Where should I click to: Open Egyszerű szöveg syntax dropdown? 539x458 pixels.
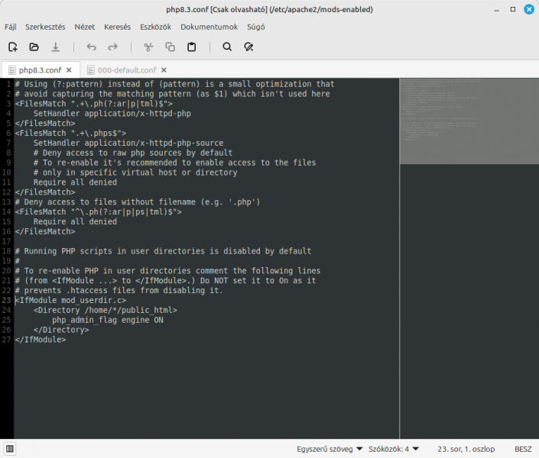pos(330,449)
